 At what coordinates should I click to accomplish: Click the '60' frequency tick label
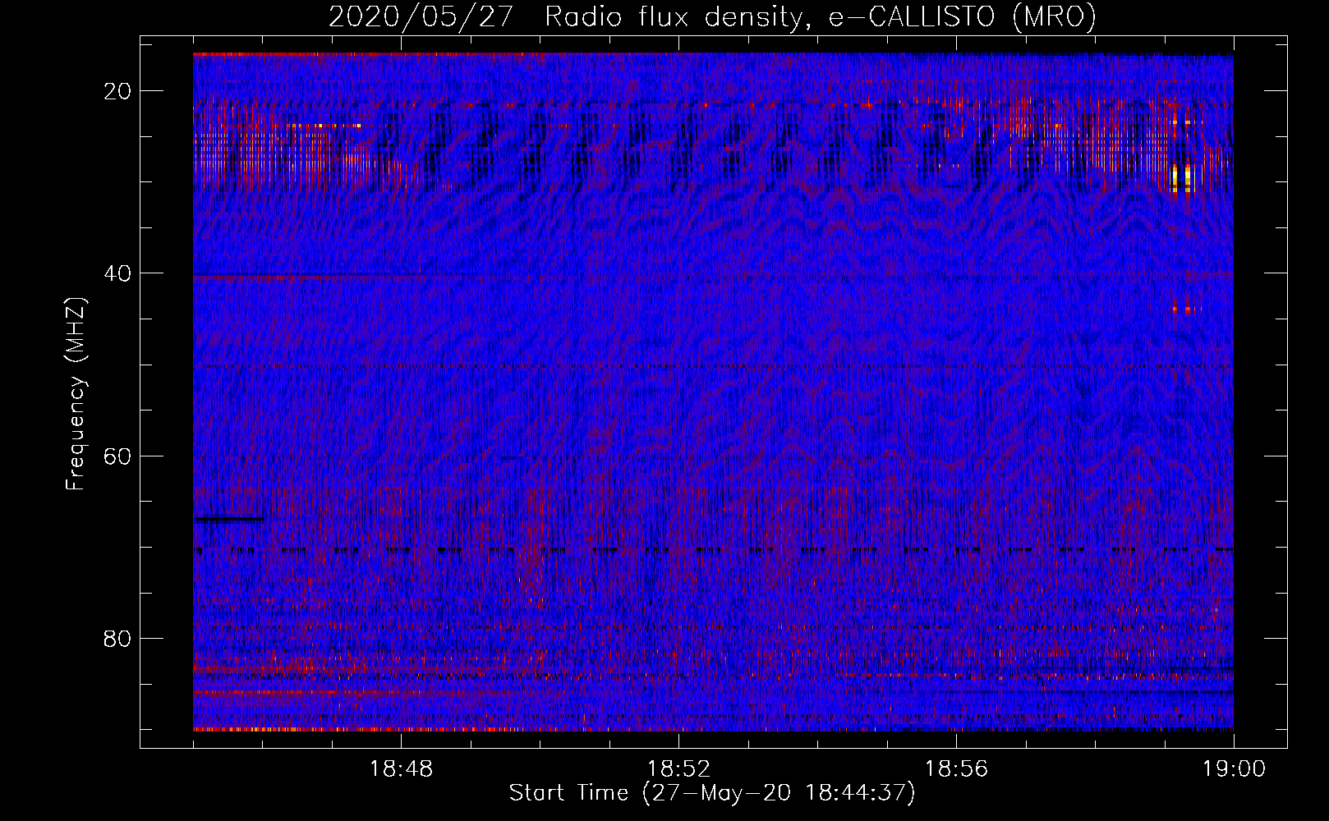[x=118, y=456]
